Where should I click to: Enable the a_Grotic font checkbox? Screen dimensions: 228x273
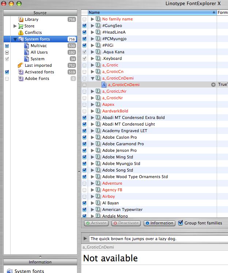[x=84, y=65]
